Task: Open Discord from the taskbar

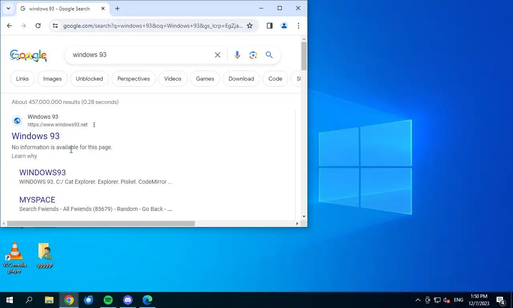Action: click(128, 300)
